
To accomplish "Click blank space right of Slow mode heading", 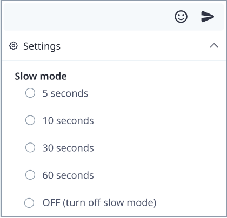I will [144, 76].
